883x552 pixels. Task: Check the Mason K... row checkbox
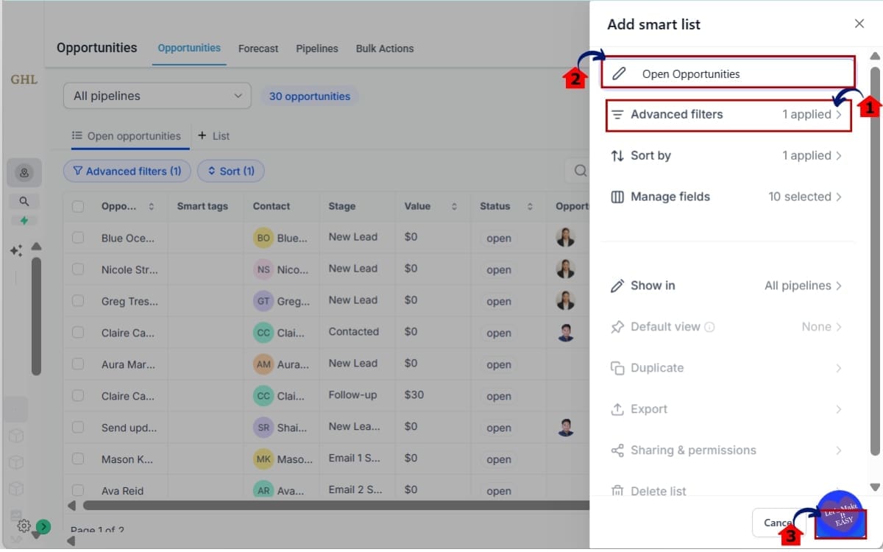78,459
